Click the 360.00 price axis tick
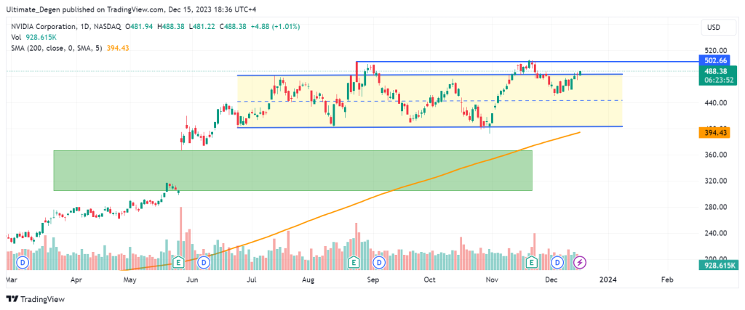 pyautogui.click(x=717, y=155)
